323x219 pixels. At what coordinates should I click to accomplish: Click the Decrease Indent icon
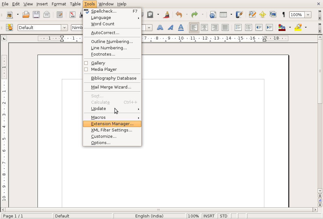pos(259,27)
